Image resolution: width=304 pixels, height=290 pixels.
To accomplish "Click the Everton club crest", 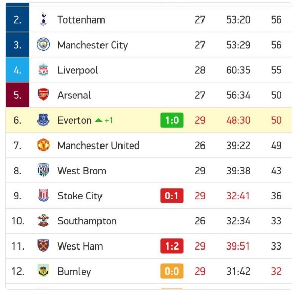I will [x=43, y=120].
